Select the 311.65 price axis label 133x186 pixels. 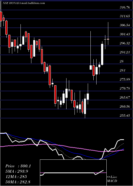point(125,16)
